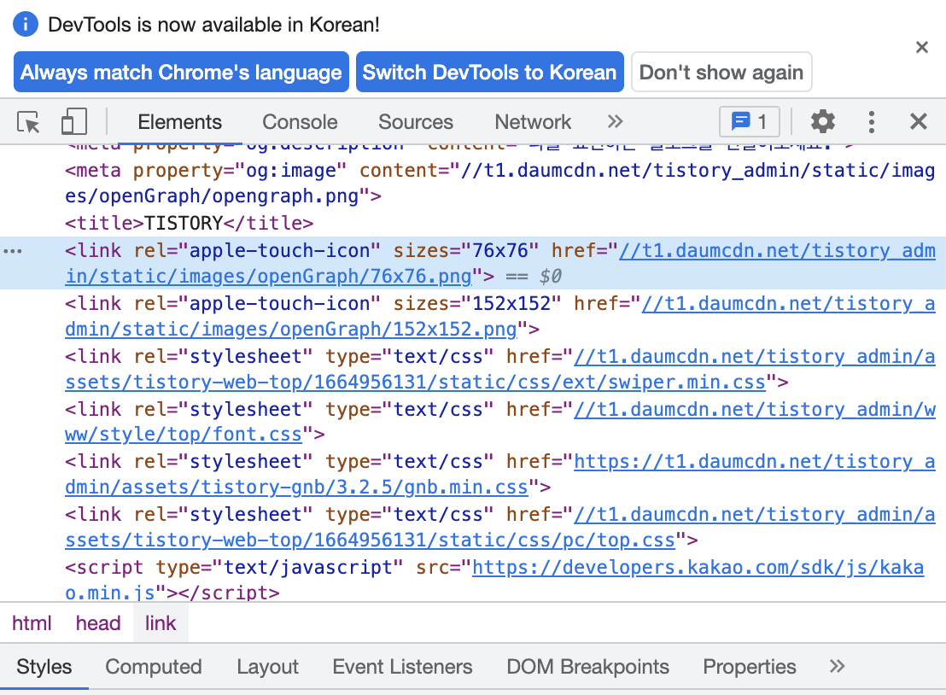Screen dimensions: 946x695
Task: Open the Network tab
Action: click(533, 122)
